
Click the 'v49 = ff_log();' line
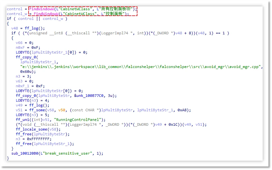pyautogui.click(x=32, y=105)
